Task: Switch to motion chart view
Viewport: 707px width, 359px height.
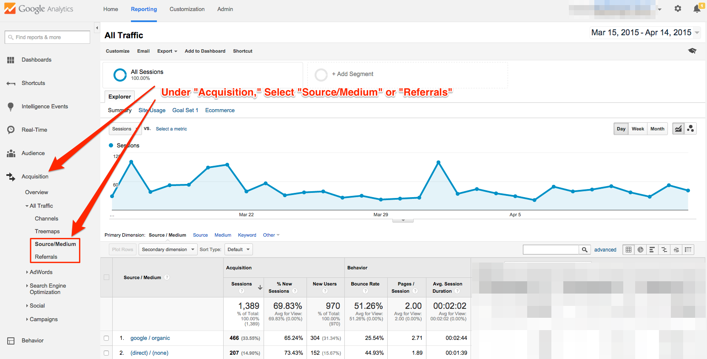Action: tap(690, 129)
